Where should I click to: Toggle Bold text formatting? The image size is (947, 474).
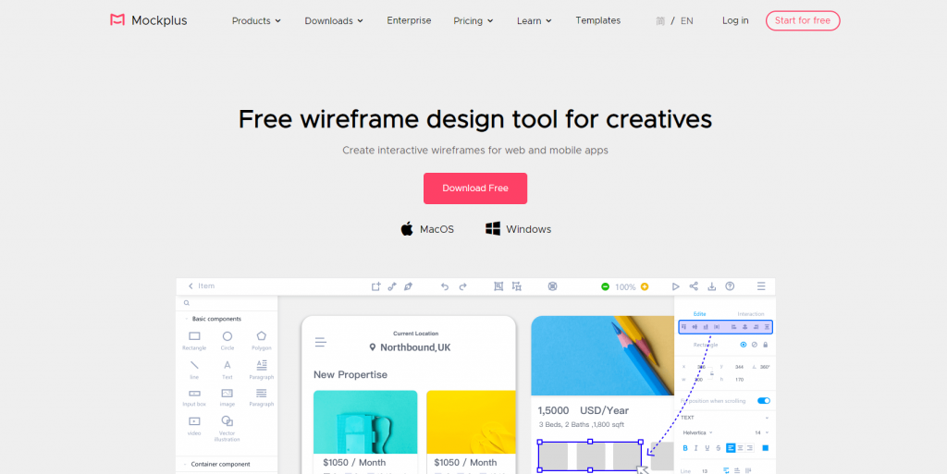(685, 448)
